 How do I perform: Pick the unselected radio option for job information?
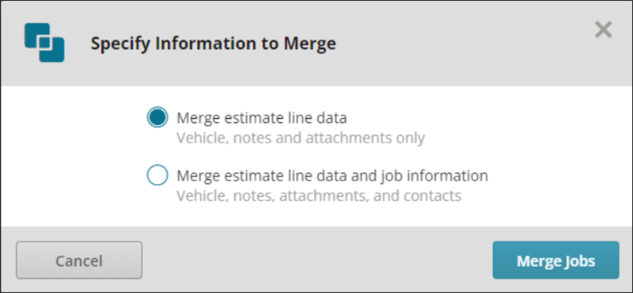[157, 175]
